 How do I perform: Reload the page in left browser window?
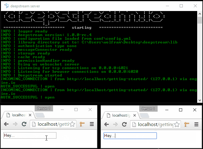coord(24,124)
